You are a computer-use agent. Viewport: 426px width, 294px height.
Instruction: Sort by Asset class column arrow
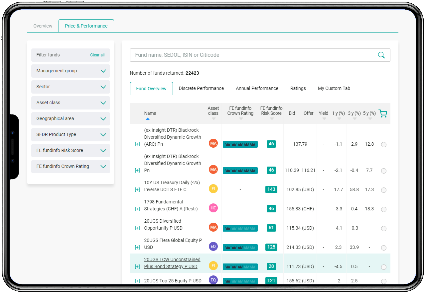click(x=213, y=119)
